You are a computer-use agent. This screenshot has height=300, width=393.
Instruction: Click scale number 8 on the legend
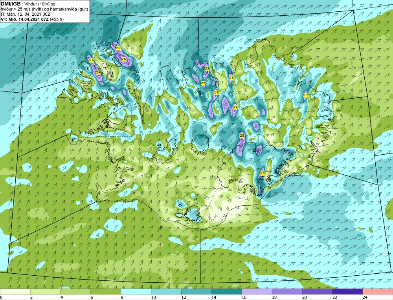122,297
